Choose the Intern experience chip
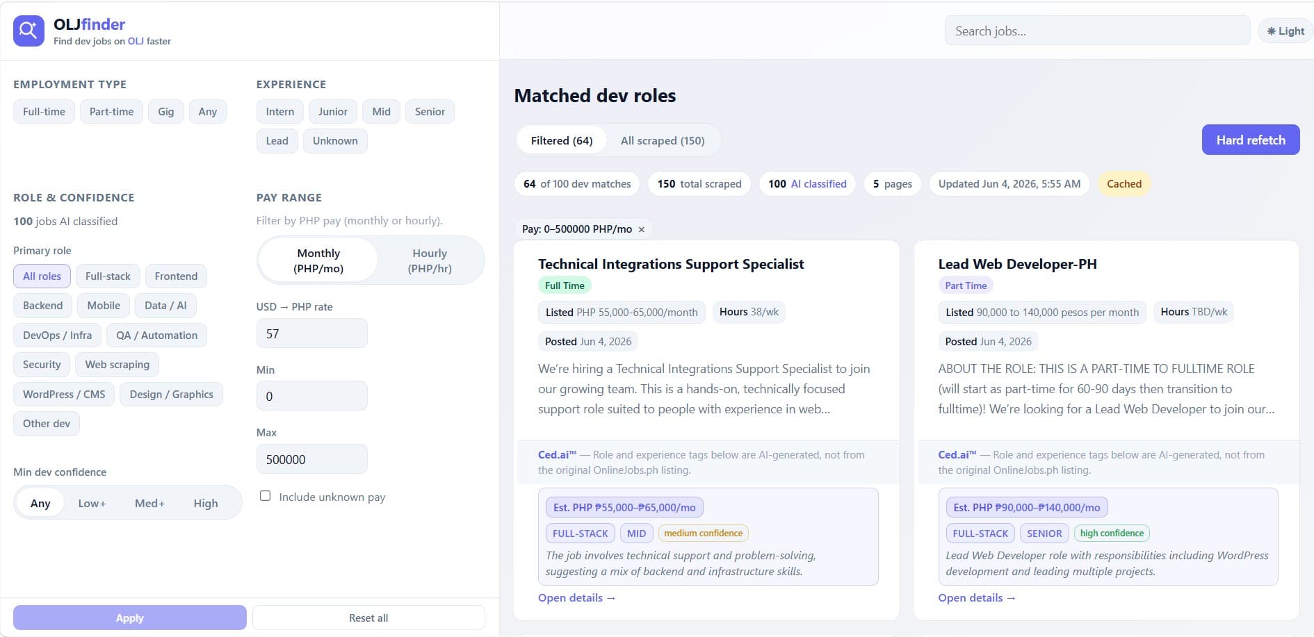This screenshot has width=1314, height=637. tap(279, 112)
